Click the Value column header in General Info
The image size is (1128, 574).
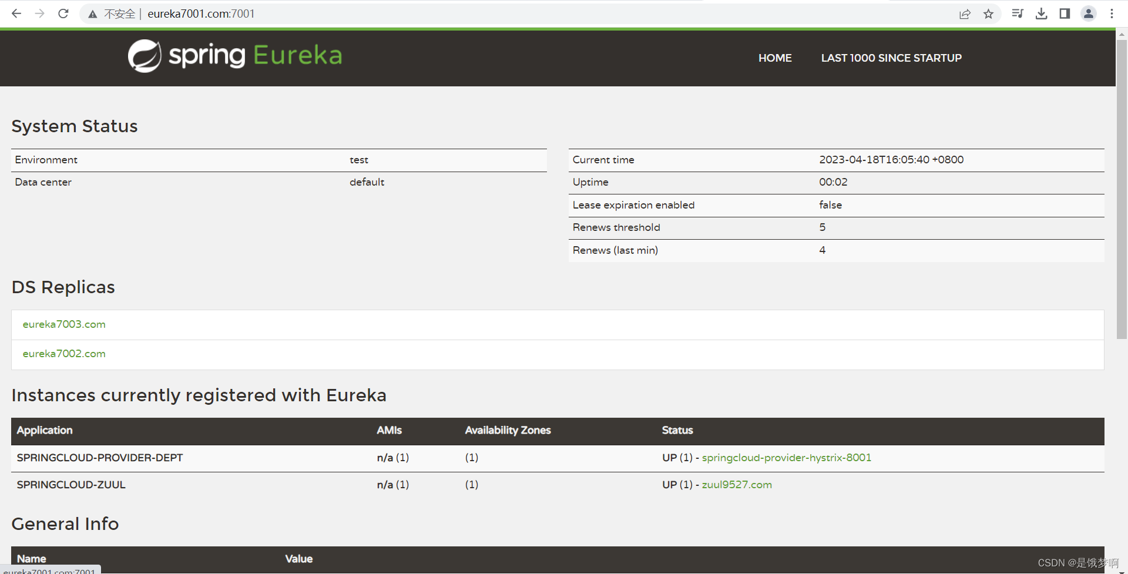coord(298,559)
